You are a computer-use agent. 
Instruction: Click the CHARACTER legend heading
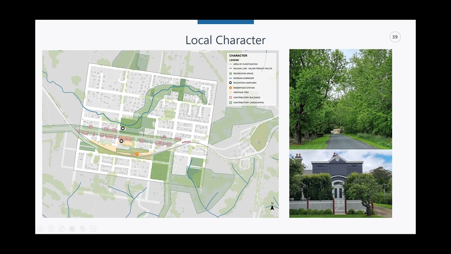pos(238,56)
